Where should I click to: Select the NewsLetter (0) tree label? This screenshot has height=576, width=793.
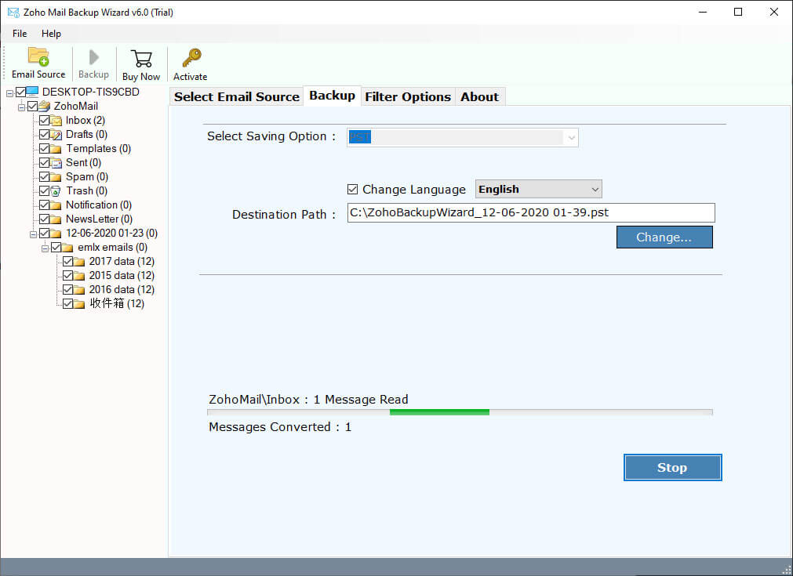tap(99, 219)
